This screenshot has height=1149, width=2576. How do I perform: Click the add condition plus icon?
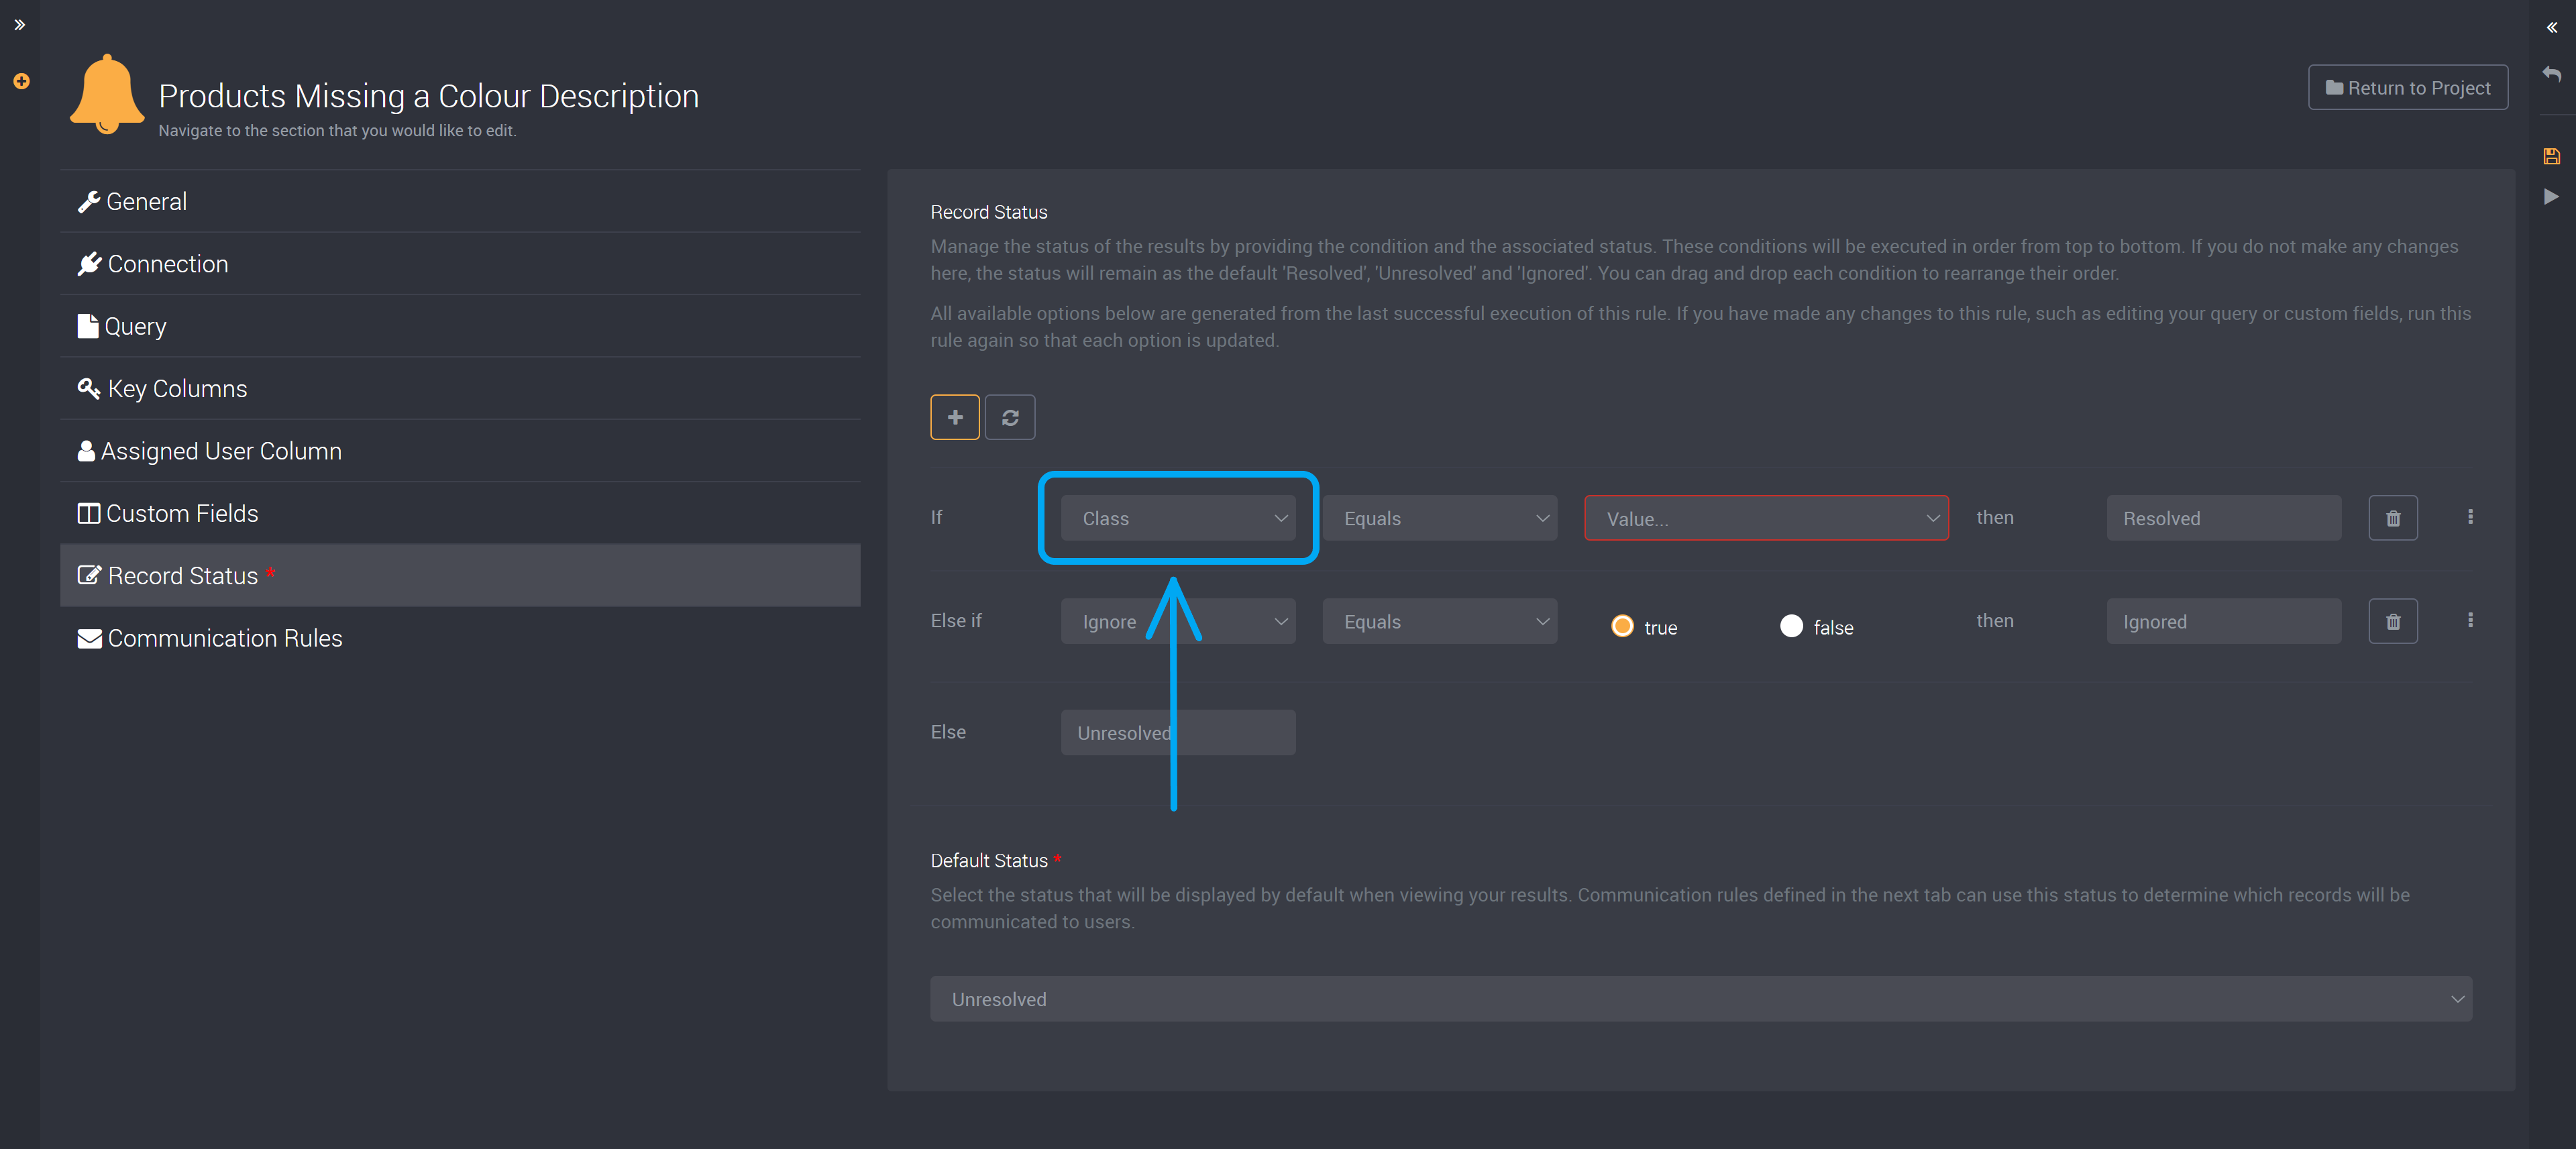(x=955, y=416)
